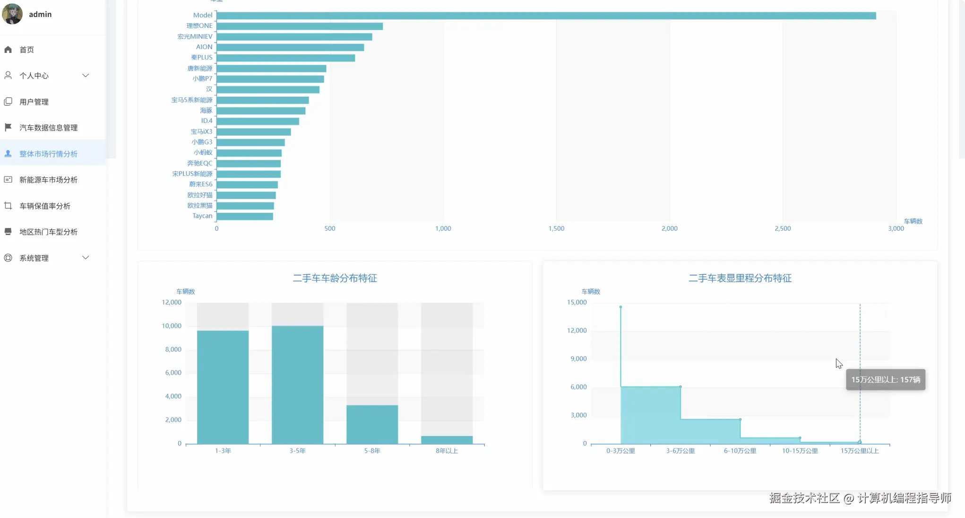Click the 秦PLUS bar
965x518 pixels.
point(286,58)
